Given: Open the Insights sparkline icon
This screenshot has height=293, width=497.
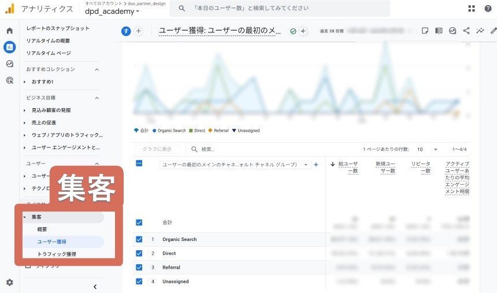Looking at the screenshot, I should point(480,31).
